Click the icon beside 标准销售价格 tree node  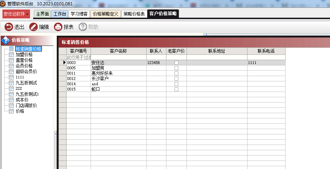pyautogui.click(x=11, y=49)
